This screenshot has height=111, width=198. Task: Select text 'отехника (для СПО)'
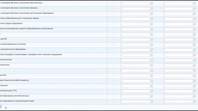coord(8,90)
